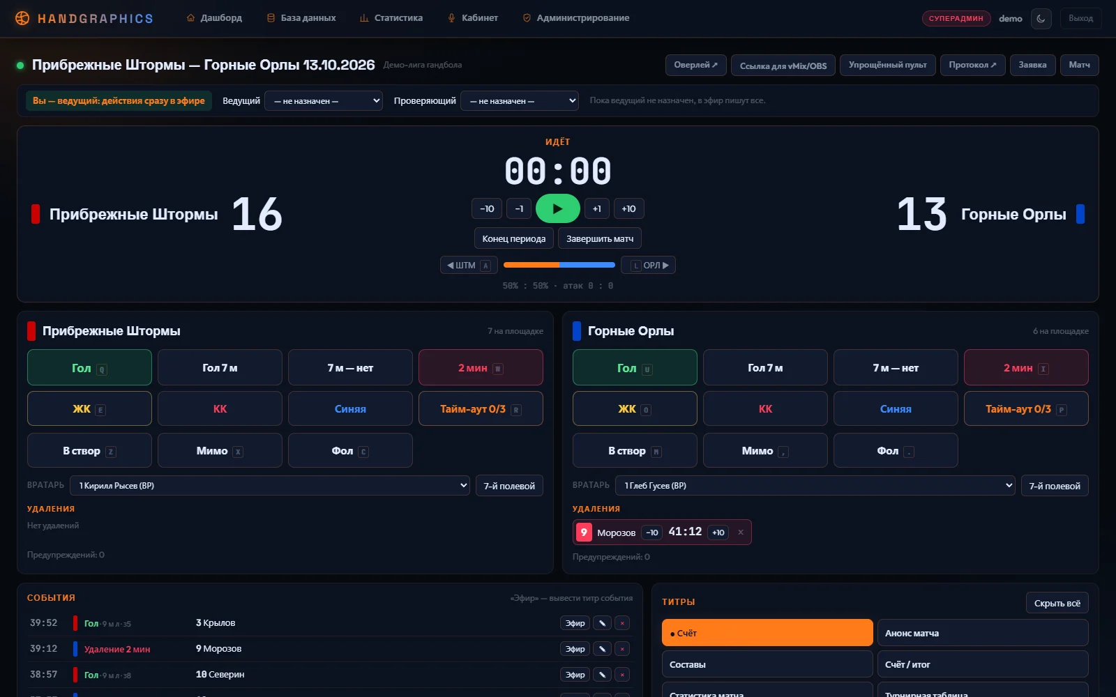Click the Handgraphics logo icon
1116x697 pixels.
22,18
